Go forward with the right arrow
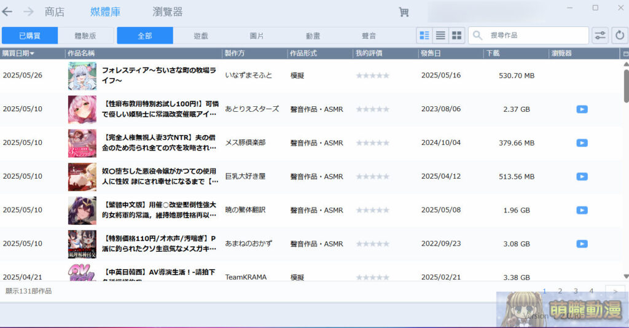Screen dimensions: 629x328 pyautogui.click(x=28, y=12)
